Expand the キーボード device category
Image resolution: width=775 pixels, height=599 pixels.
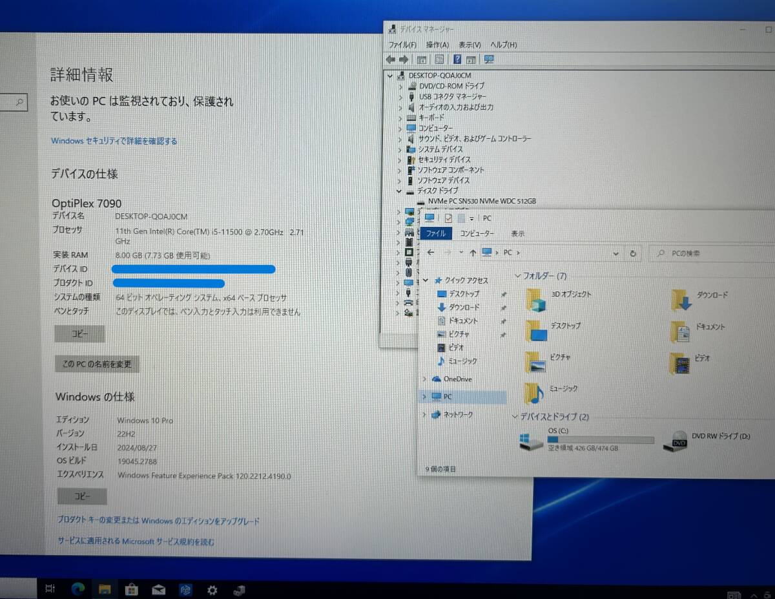point(400,118)
